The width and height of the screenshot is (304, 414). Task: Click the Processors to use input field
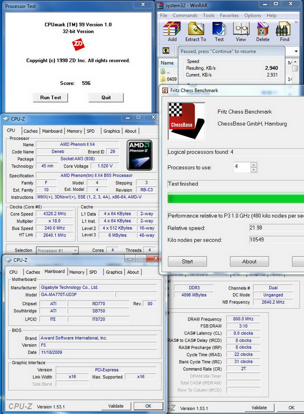click(x=242, y=167)
